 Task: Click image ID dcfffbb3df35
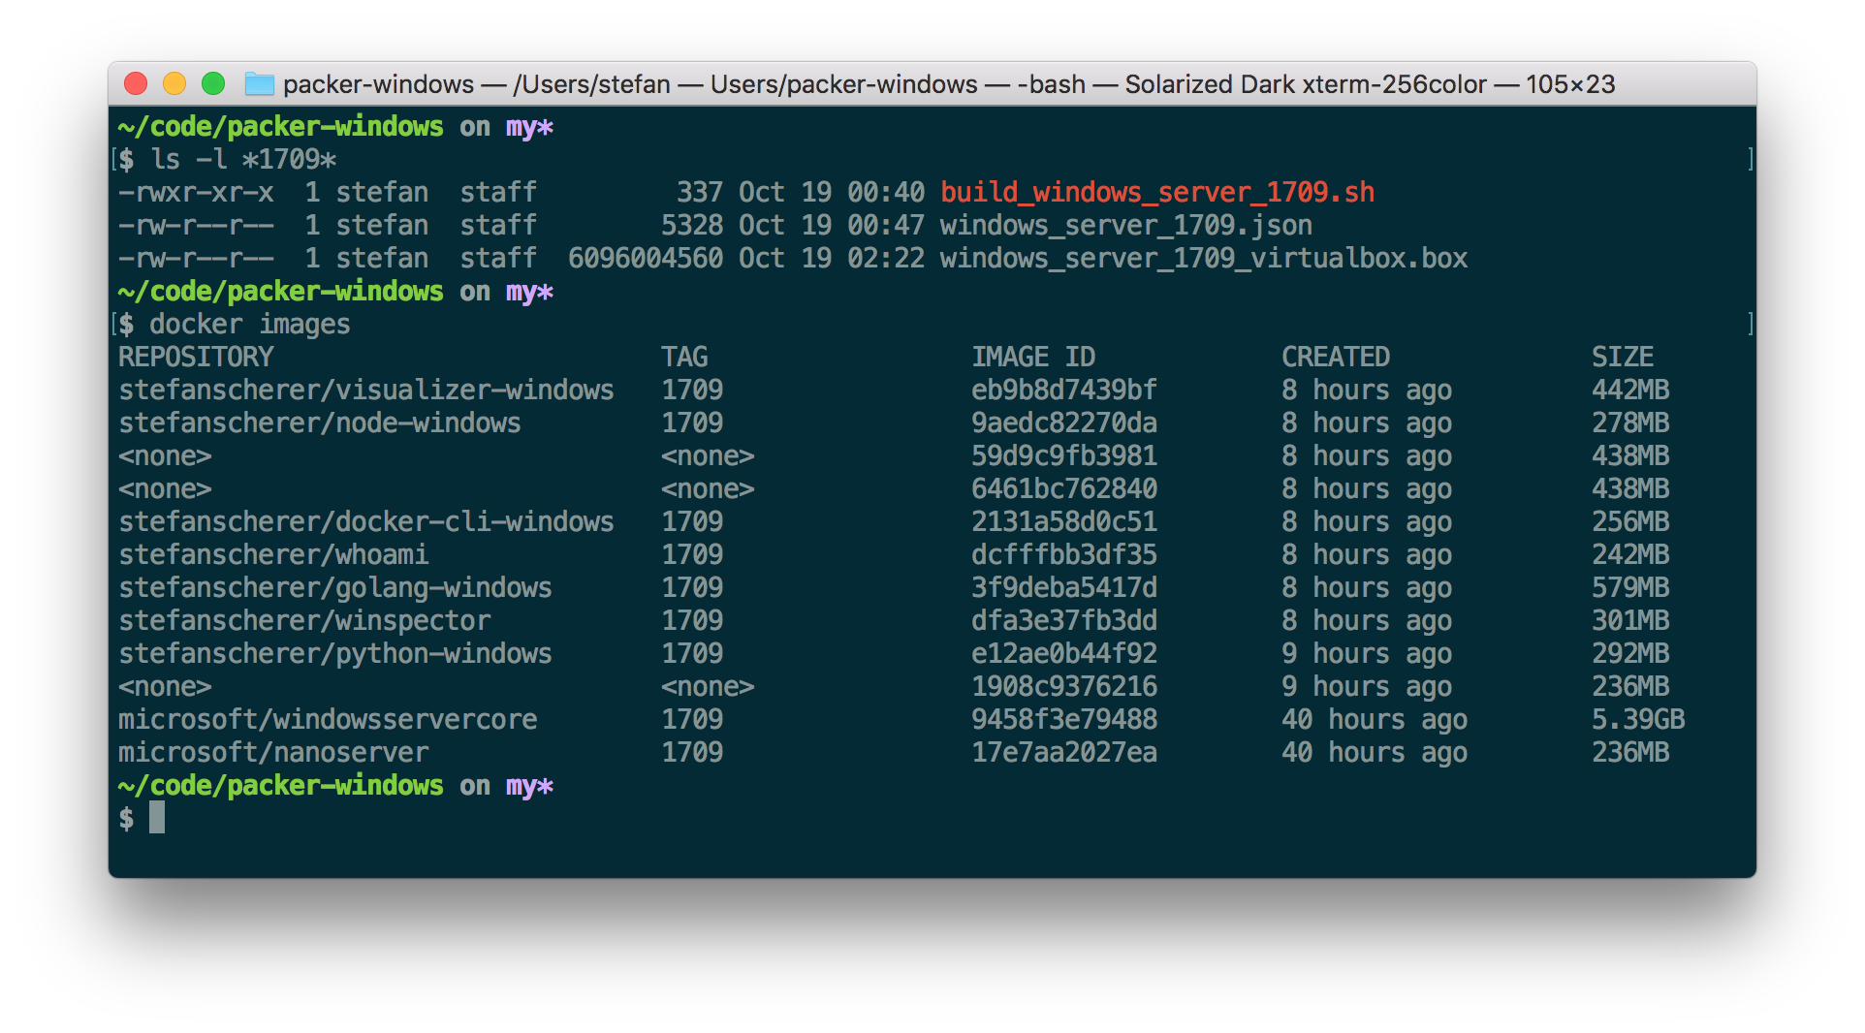click(x=1064, y=555)
